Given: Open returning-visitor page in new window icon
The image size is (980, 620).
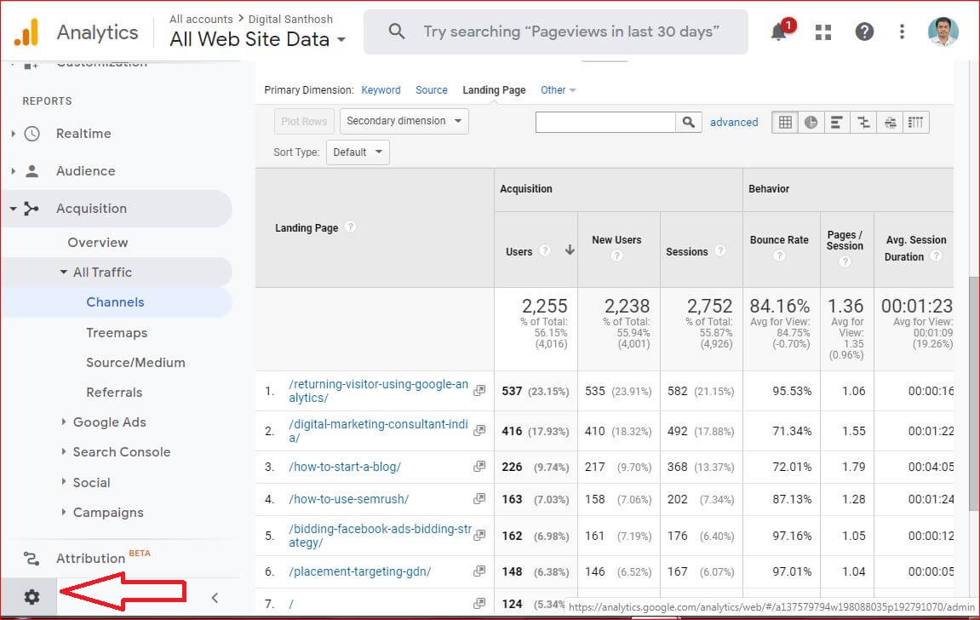Looking at the screenshot, I should click(479, 391).
